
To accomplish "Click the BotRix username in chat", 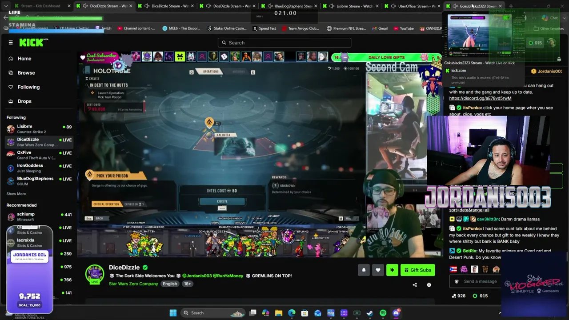I will (x=470, y=251).
